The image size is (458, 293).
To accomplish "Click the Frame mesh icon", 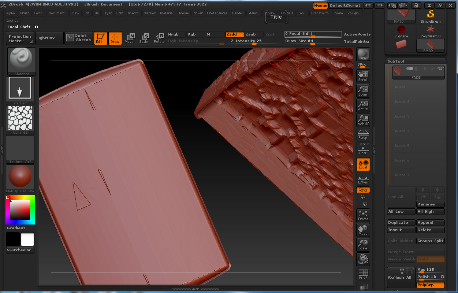I will [363, 215].
